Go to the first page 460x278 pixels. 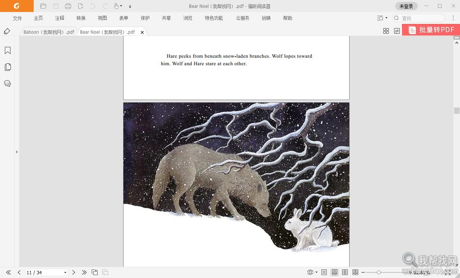click(x=8, y=272)
